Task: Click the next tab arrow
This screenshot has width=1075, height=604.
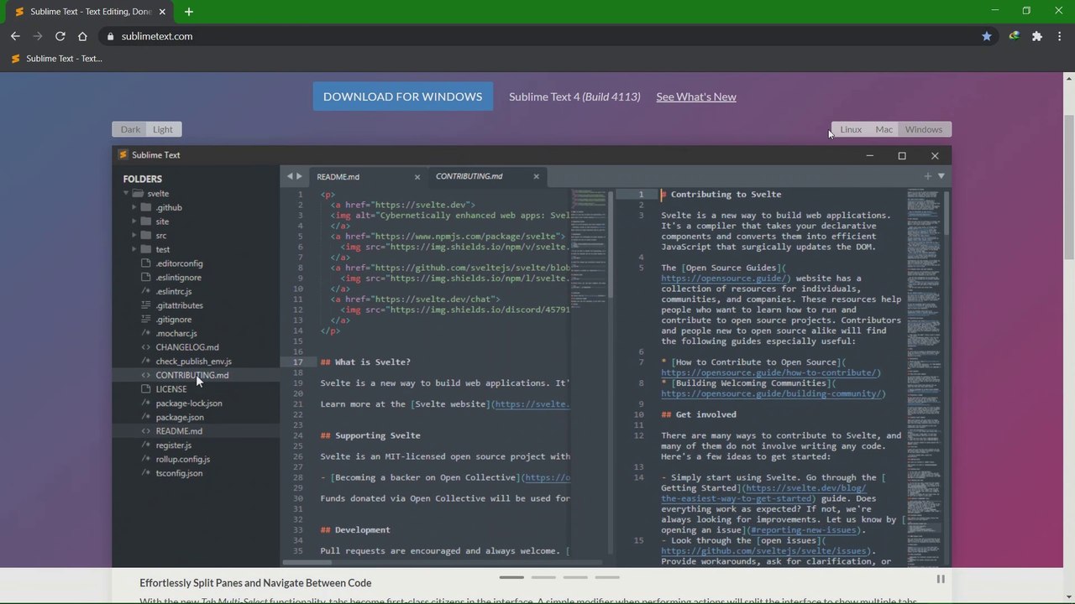Action: pos(299,176)
